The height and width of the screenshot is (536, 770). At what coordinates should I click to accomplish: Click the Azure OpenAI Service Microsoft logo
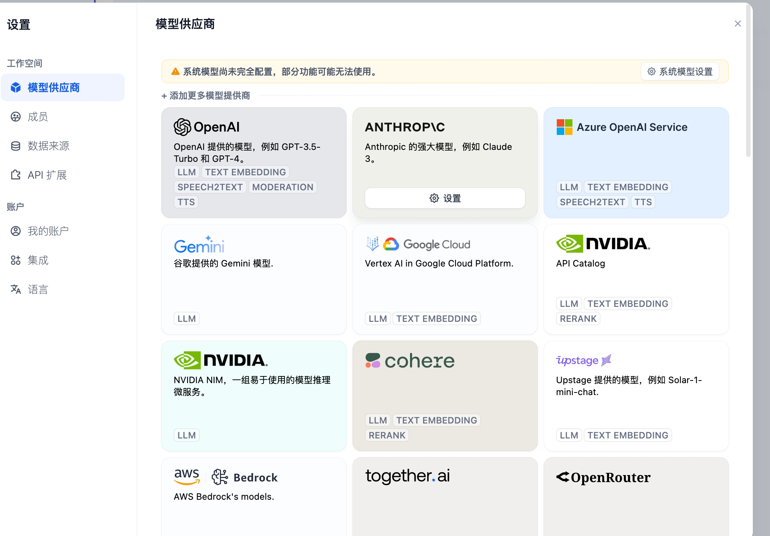pos(564,127)
